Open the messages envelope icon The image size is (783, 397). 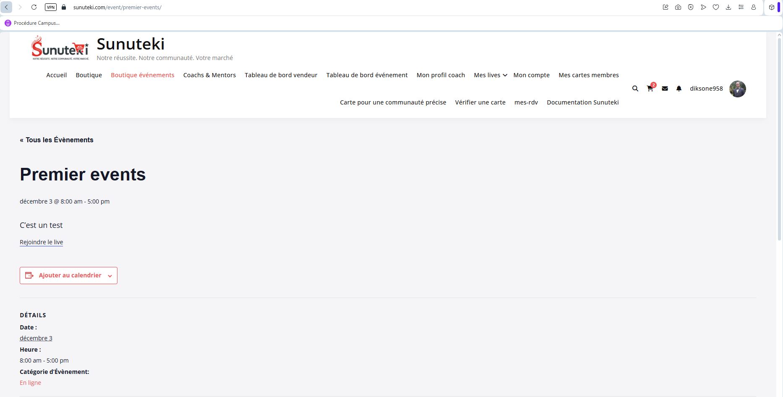pyautogui.click(x=665, y=89)
